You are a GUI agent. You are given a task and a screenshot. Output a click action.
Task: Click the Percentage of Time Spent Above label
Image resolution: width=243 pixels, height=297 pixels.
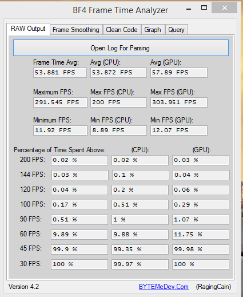coord(59,150)
